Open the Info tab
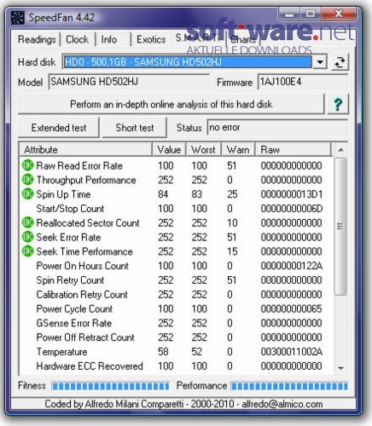372x426 pixels. [109, 39]
